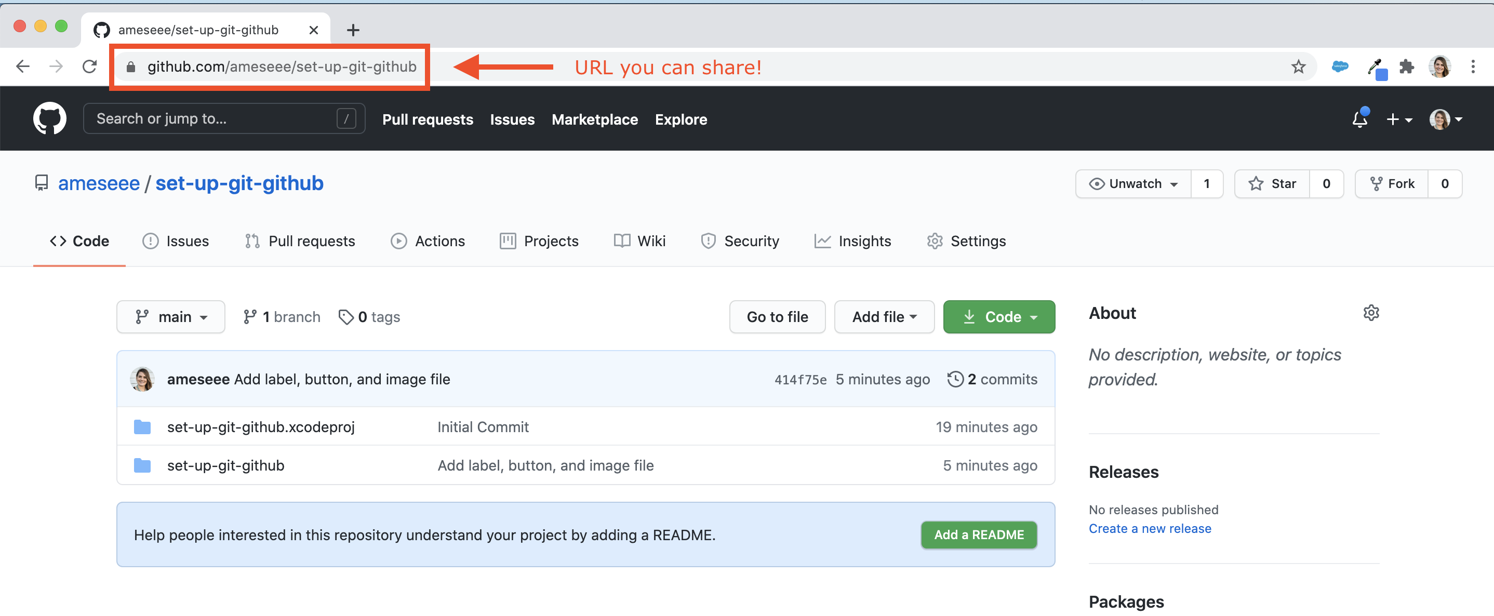Viewport: 1494px width, 616px height.
Task: Switch to the Projects tab
Action: click(x=539, y=242)
